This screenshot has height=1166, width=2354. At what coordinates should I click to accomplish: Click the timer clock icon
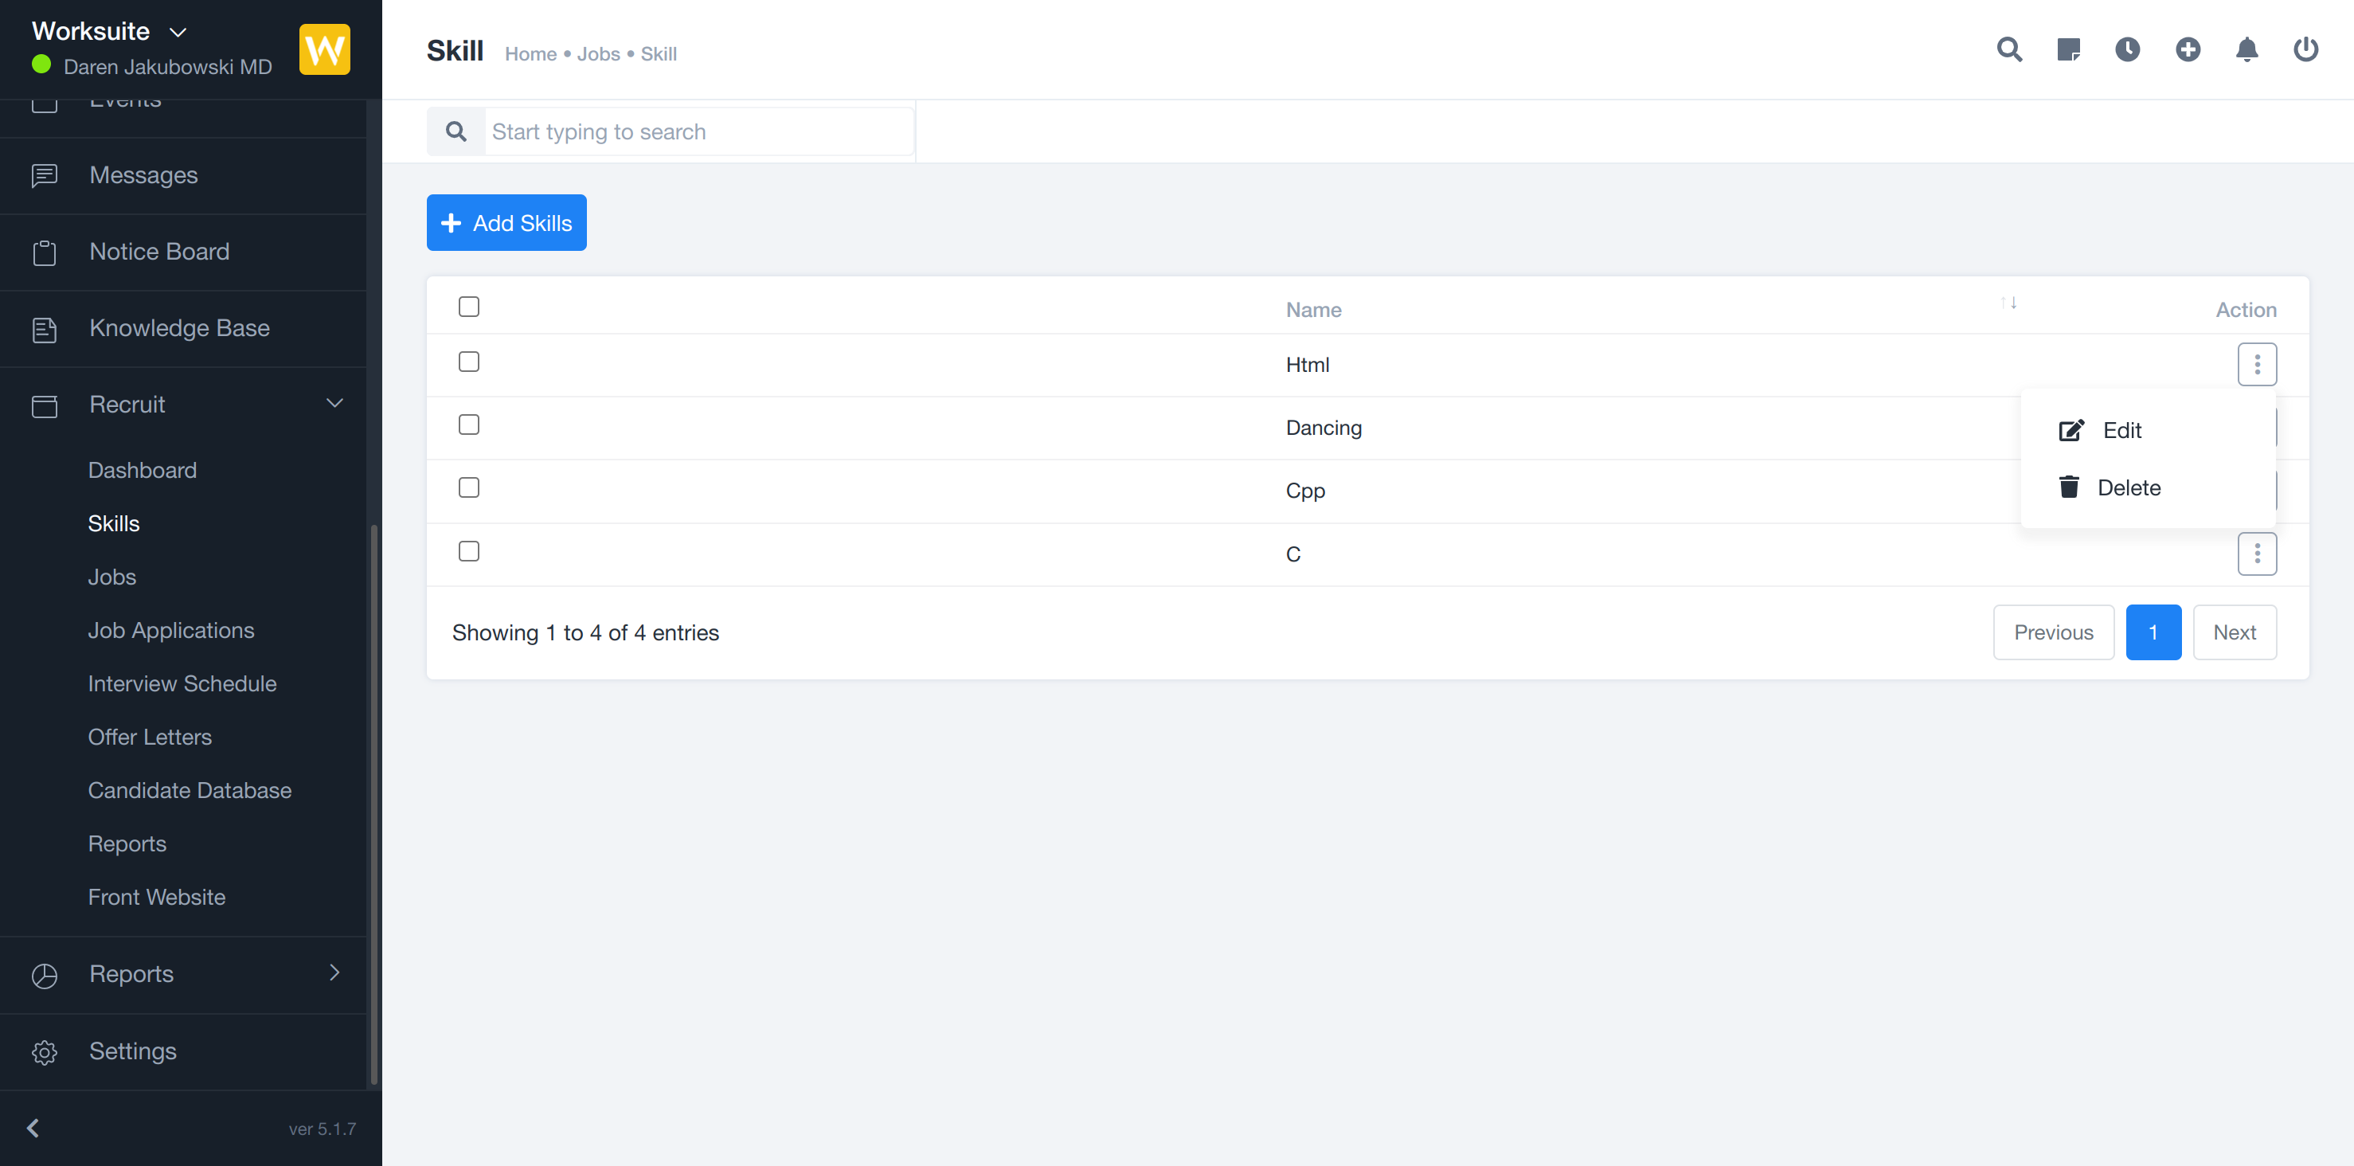pos(2127,49)
